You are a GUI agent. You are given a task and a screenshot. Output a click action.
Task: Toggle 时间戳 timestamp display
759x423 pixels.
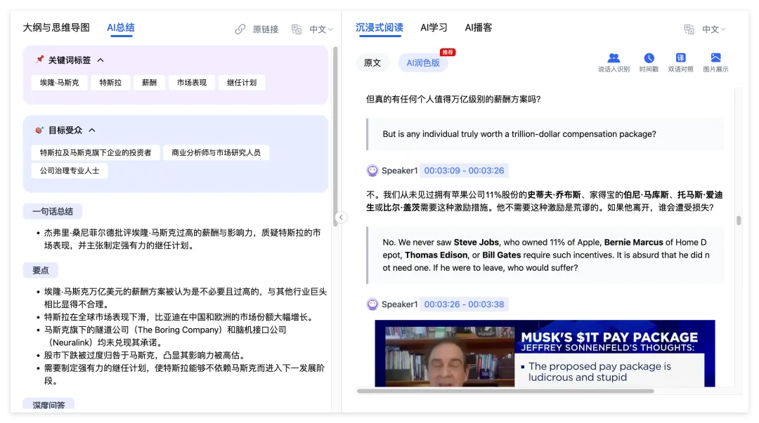(x=649, y=63)
